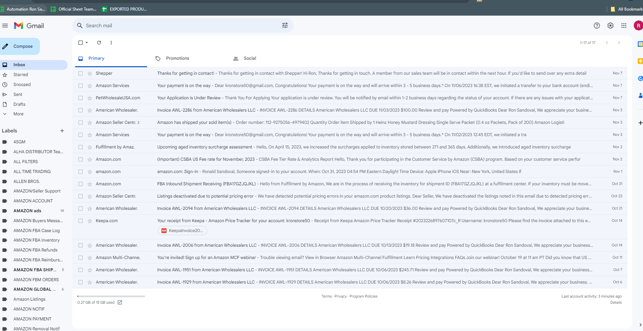Open Settings gear icon

(611, 26)
